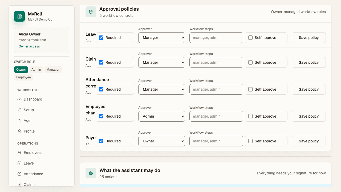Click the Agent robot icon in sidebar

coord(19,121)
